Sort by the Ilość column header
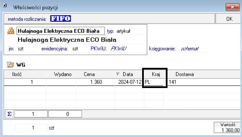 pos(17,74)
